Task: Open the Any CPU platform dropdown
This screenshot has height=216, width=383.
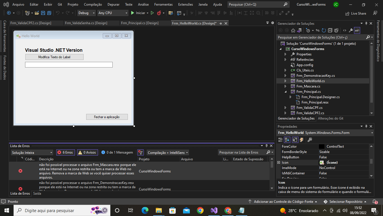Action: coord(113,13)
